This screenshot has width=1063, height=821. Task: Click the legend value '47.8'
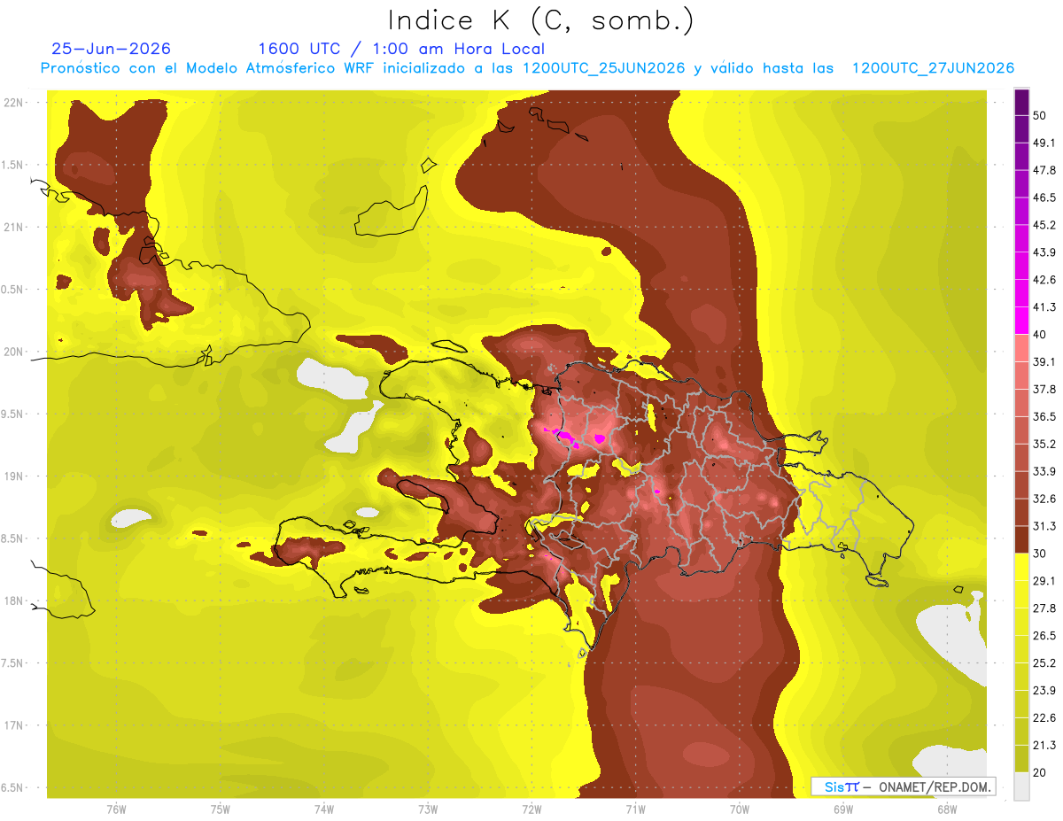[1044, 170]
